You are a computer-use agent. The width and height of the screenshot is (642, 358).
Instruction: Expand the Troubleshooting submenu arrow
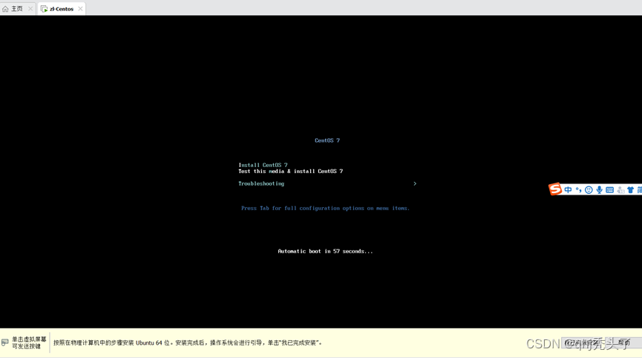(415, 183)
